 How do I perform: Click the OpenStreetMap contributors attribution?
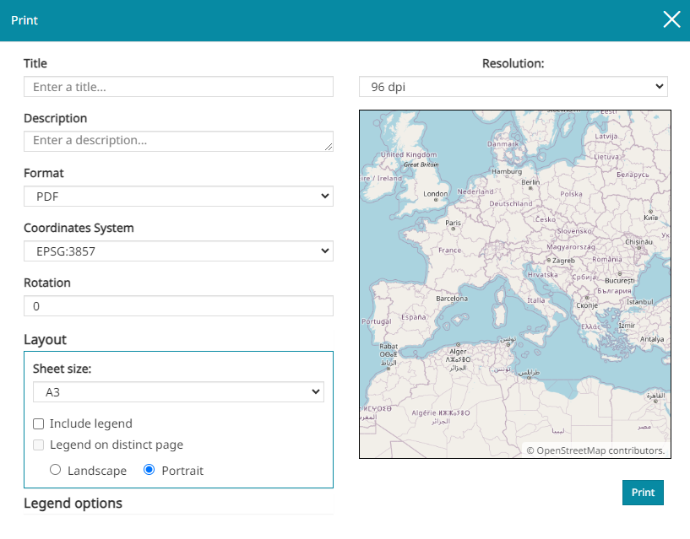596,450
